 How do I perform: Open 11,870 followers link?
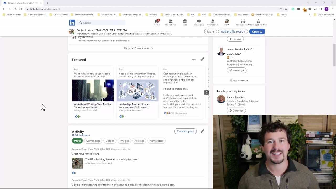81,135
